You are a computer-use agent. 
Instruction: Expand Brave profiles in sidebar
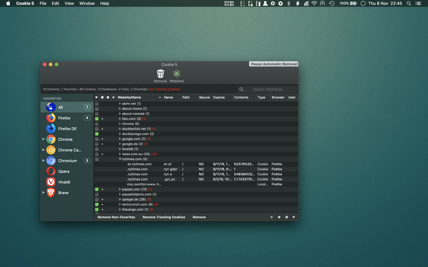point(43,193)
